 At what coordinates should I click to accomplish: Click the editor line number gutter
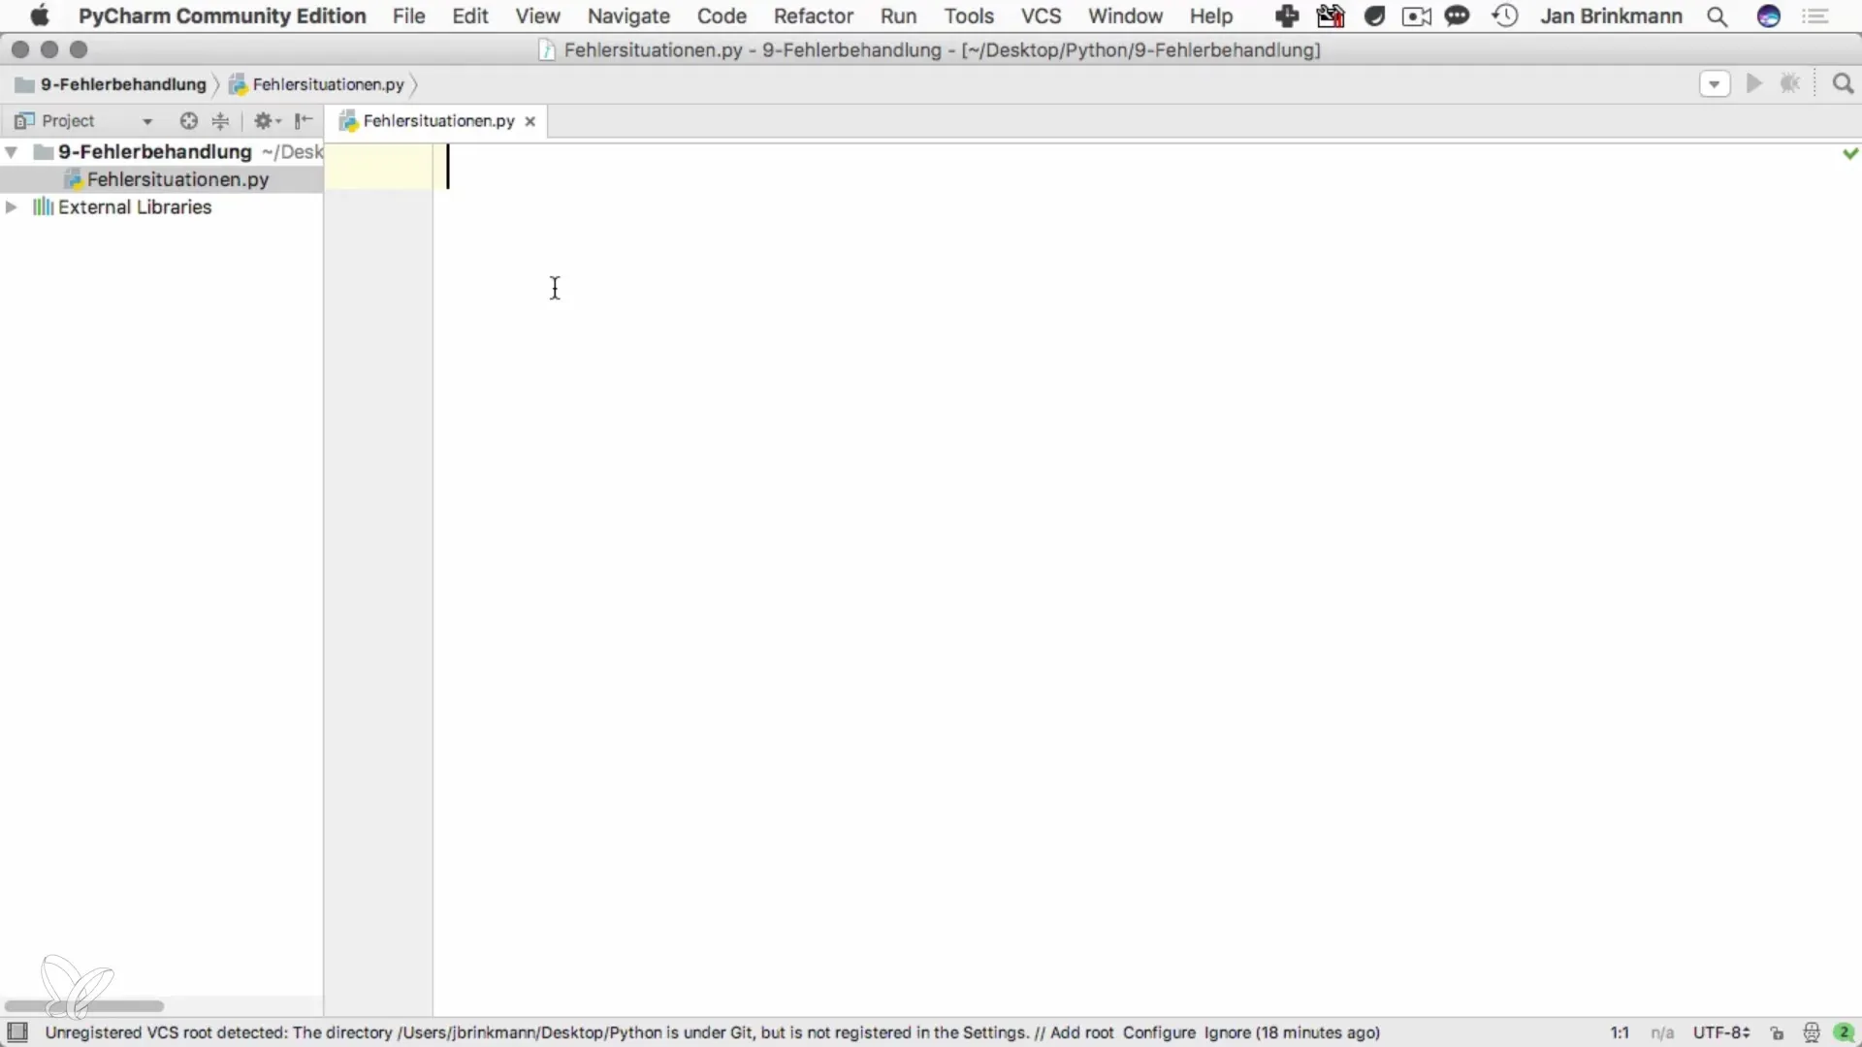click(379, 579)
